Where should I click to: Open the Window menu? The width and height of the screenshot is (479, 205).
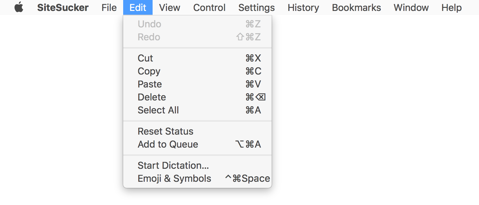click(411, 7)
